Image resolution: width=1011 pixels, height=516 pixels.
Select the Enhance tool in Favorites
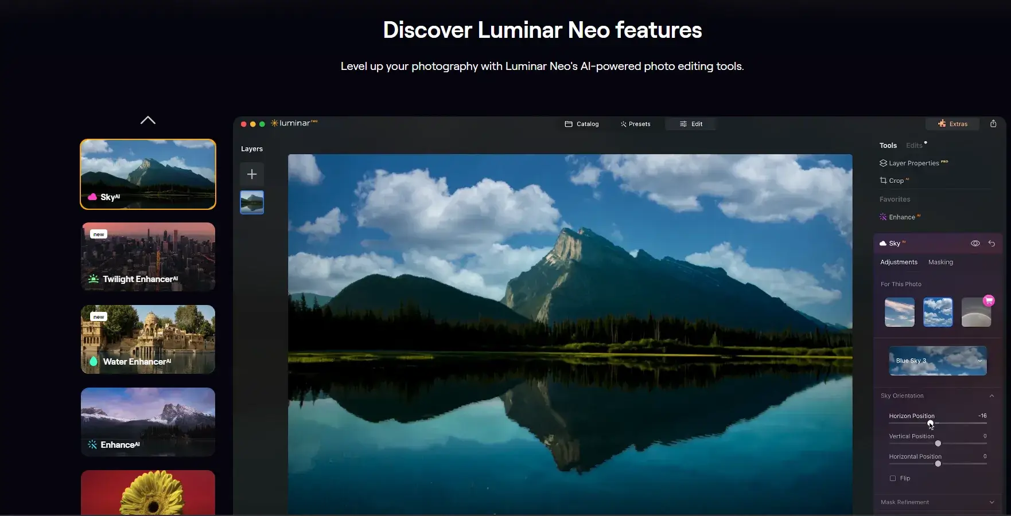[x=901, y=217]
